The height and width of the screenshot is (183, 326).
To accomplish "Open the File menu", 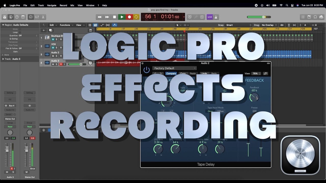I will pos(25,5).
